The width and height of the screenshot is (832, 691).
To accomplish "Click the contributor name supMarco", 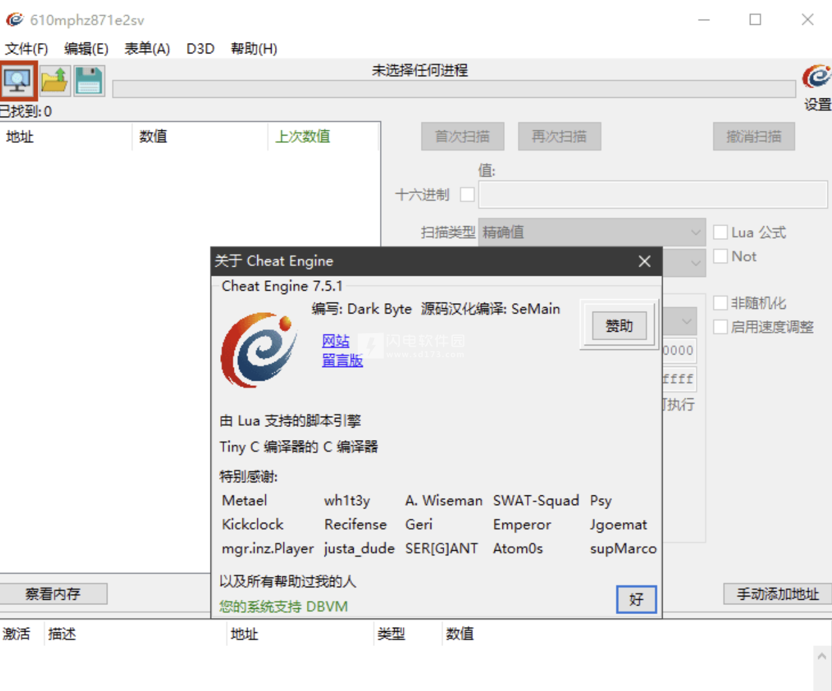I will click(624, 549).
